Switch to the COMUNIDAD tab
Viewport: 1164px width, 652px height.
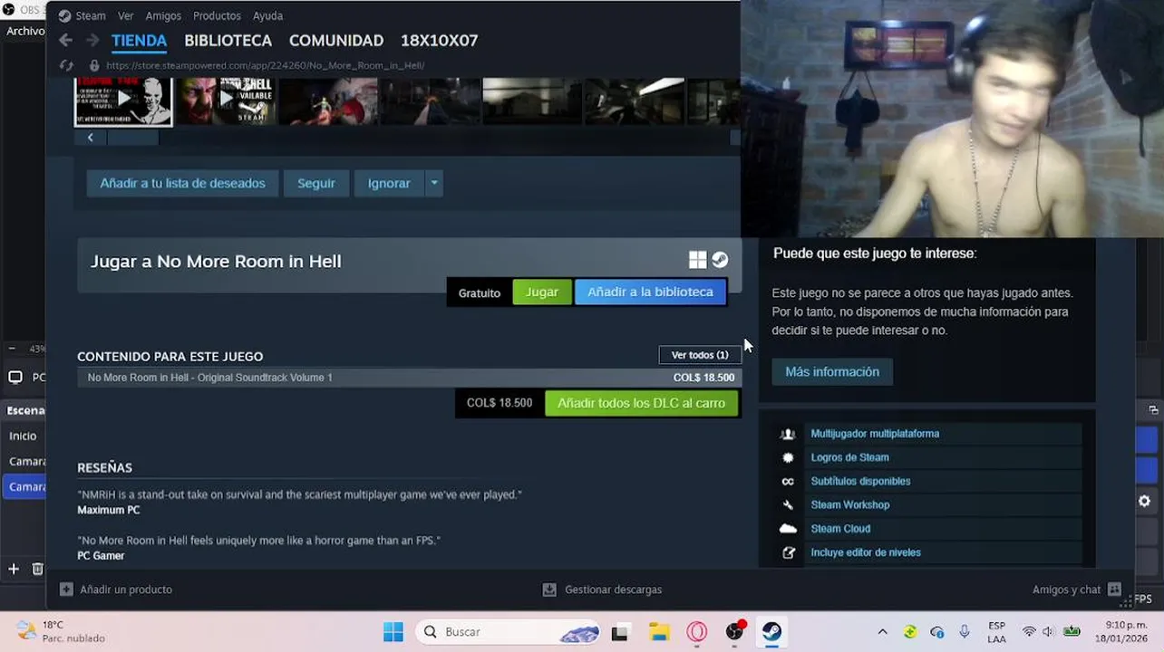tap(336, 41)
